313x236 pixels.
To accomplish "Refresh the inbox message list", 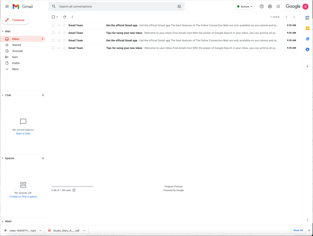I will coord(64,17).
